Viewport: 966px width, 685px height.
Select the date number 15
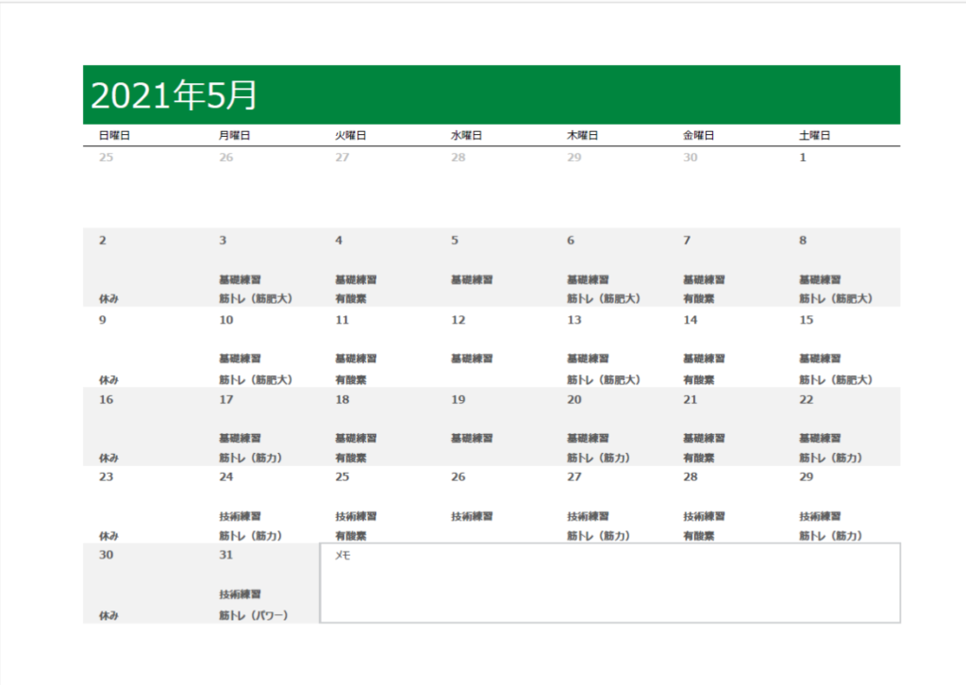[806, 320]
